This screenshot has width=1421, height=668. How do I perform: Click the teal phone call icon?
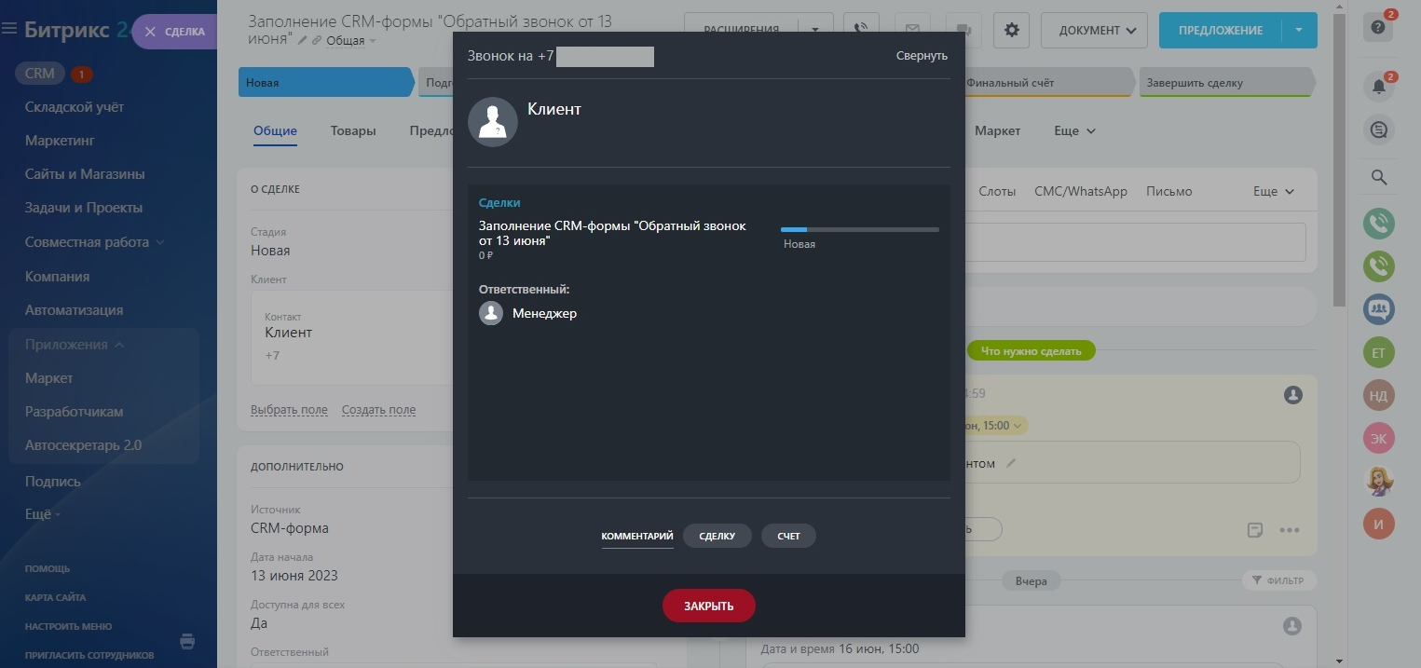click(1379, 223)
